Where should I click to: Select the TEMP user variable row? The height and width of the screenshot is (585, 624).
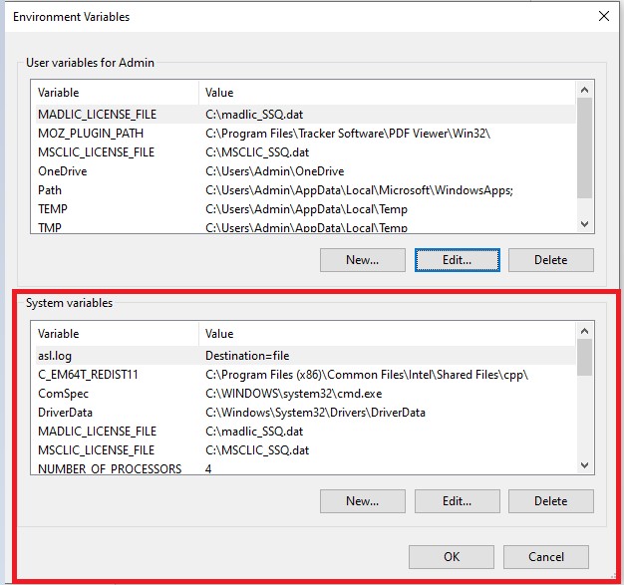[x=53, y=209]
